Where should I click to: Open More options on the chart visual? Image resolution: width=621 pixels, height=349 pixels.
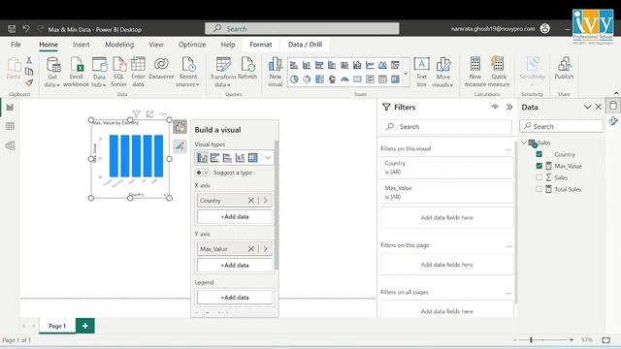click(x=163, y=114)
